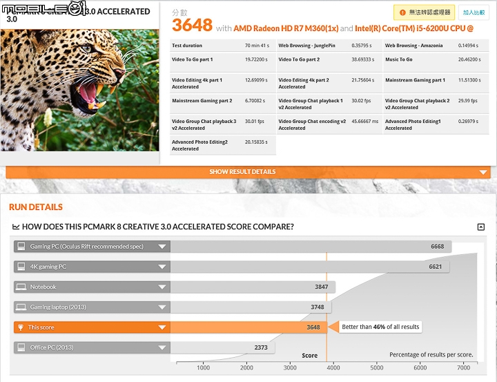Click Video To Go part 1 result
The width and height of the screenshot is (497, 382).
[223, 62]
